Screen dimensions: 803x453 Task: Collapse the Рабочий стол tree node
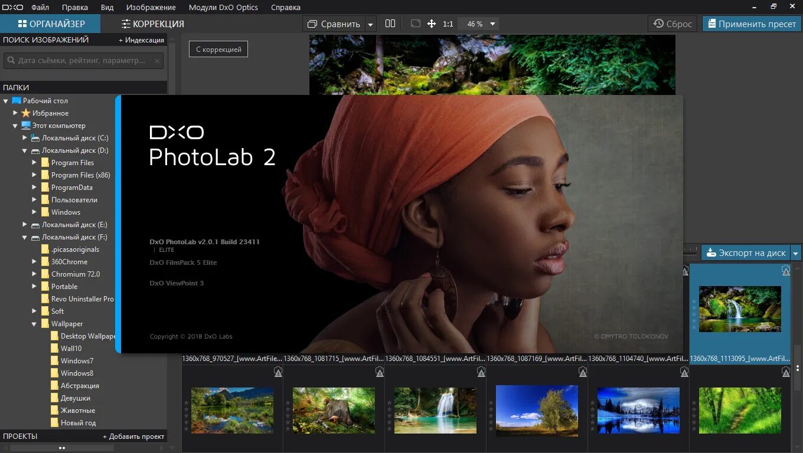pos(6,101)
